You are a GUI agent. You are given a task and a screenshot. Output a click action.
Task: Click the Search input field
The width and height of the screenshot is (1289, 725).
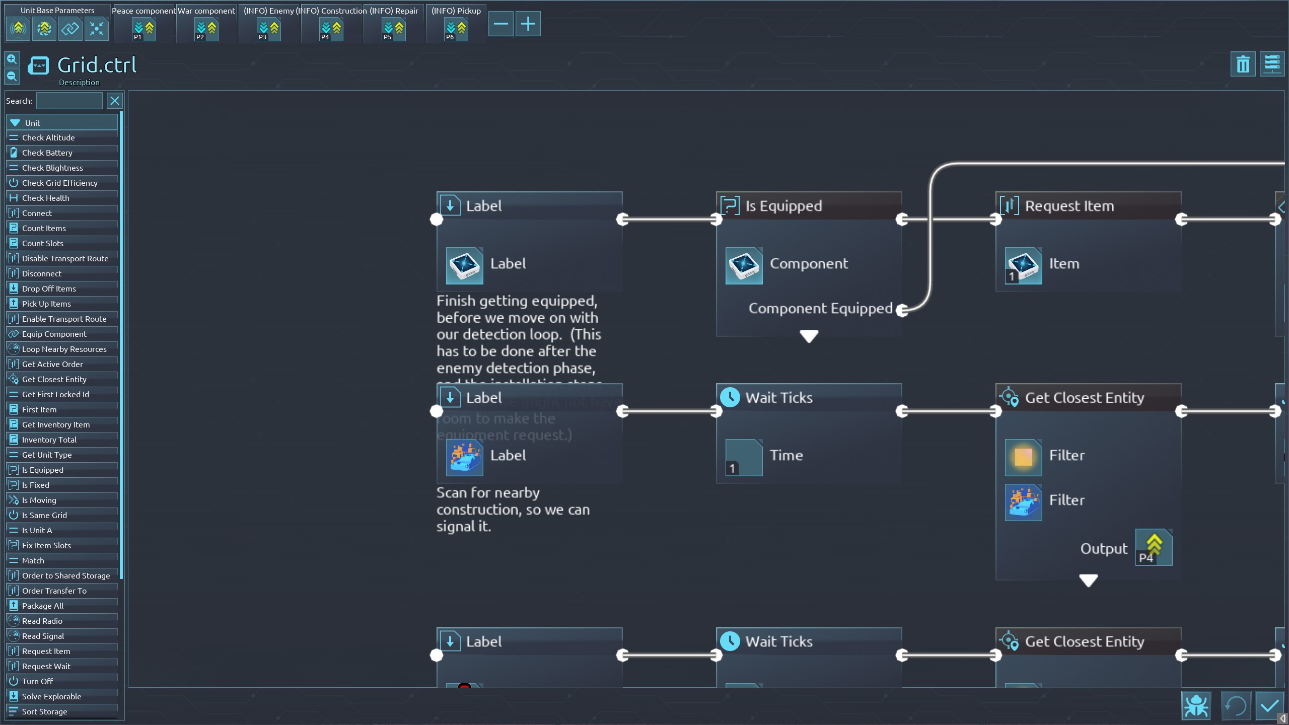coord(69,101)
